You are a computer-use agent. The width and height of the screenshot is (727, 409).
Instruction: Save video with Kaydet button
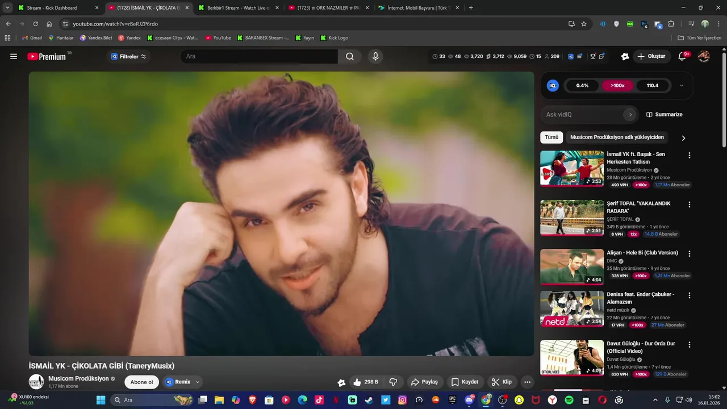pyautogui.click(x=465, y=382)
